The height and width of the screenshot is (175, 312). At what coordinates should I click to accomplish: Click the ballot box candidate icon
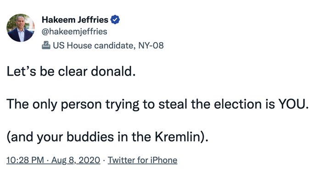pyautogui.click(x=46, y=45)
